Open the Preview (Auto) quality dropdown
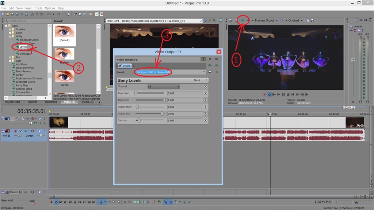 click(277, 20)
